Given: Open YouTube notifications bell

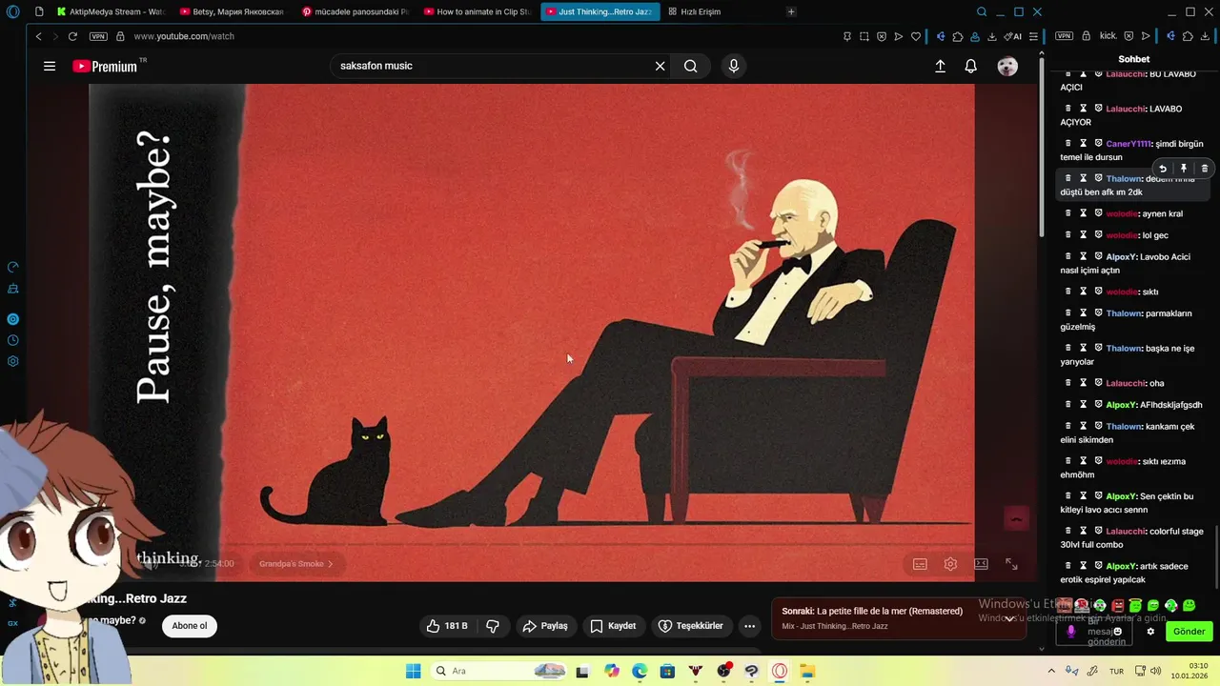Looking at the screenshot, I should pos(970,66).
